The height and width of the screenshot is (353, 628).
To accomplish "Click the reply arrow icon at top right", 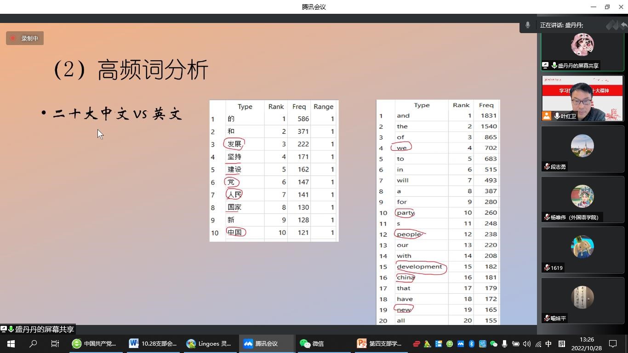I will pyautogui.click(x=623, y=25).
